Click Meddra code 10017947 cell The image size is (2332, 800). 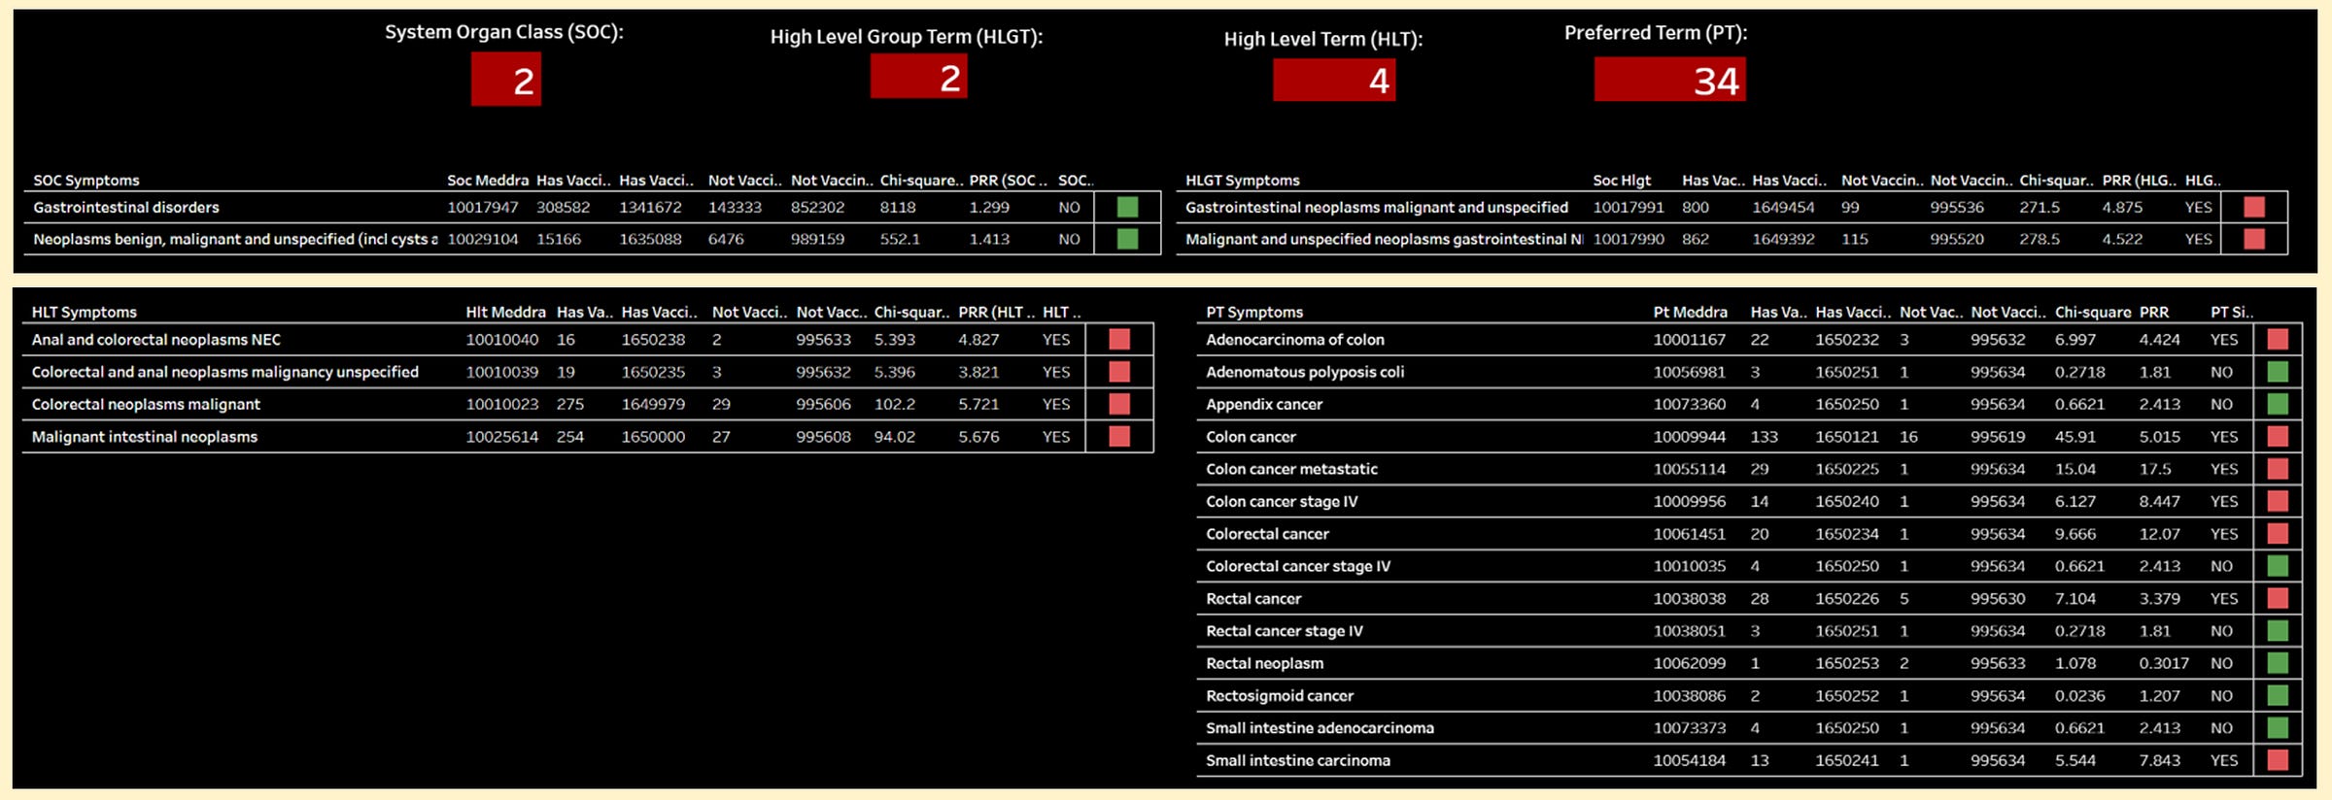pyautogui.click(x=483, y=208)
